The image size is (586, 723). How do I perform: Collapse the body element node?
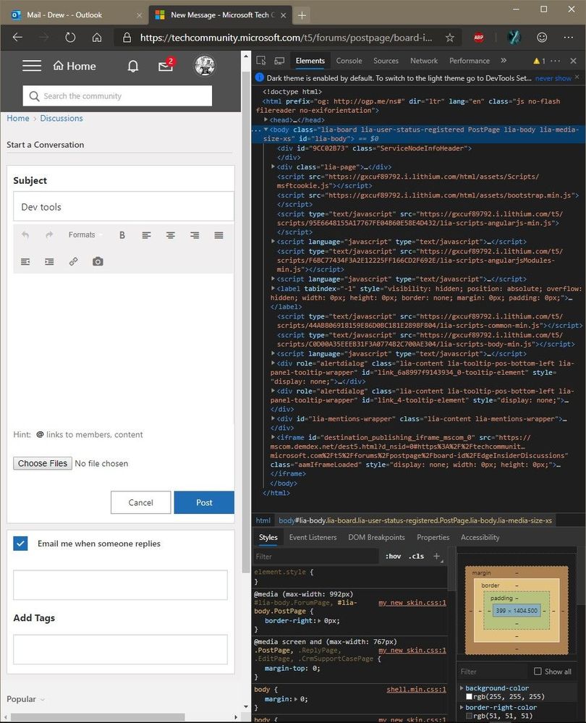(x=266, y=130)
